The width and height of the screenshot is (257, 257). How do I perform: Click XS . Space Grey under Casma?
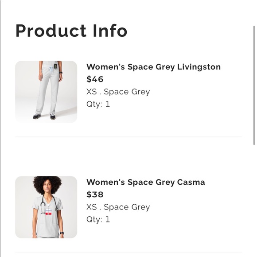[118, 207]
